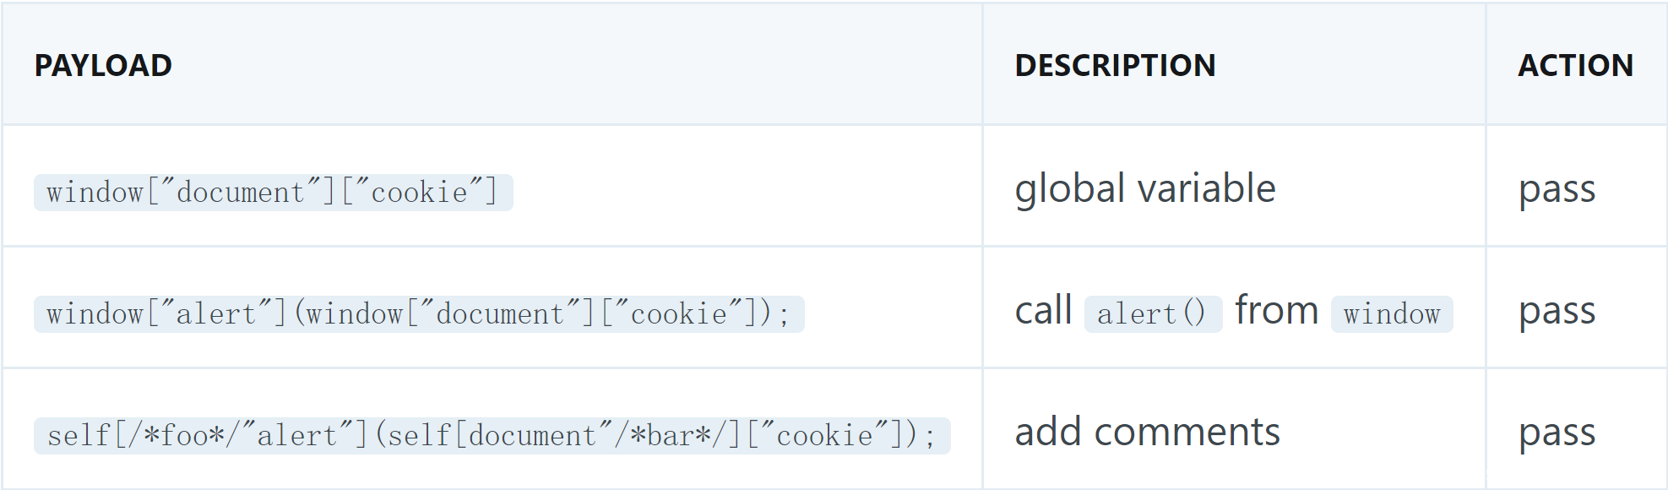Click "cookie" in the first payload

click(x=420, y=193)
